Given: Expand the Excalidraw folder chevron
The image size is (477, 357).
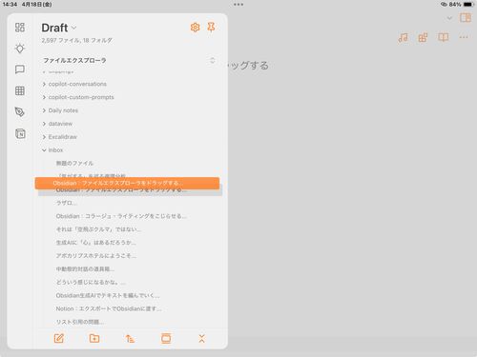Looking at the screenshot, I should (44, 137).
